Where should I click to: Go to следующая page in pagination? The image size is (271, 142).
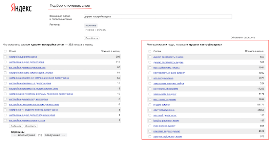click(56, 135)
